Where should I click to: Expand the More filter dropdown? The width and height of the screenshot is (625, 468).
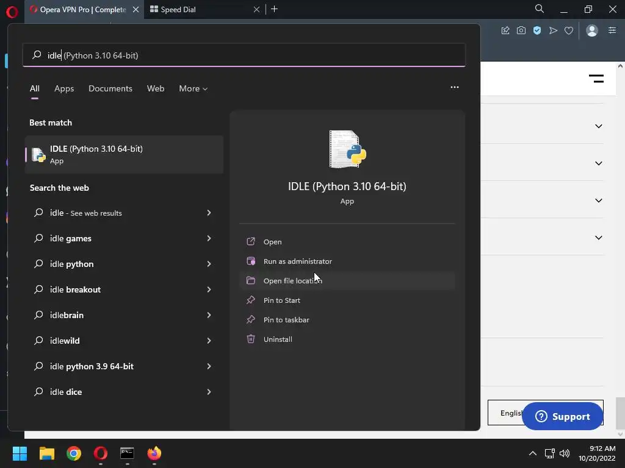click(193, 88)
